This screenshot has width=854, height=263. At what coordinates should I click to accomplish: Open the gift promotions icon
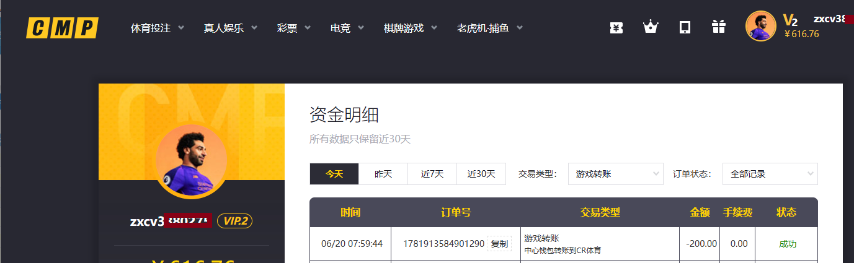(719, 27)
